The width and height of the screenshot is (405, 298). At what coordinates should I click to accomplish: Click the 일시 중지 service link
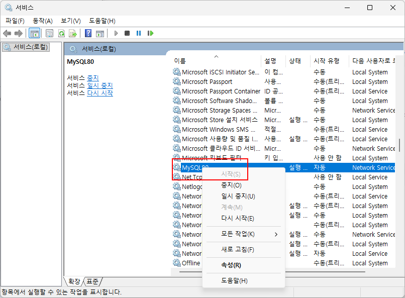(100, 85)
